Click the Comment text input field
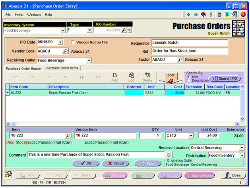Image resolution: width=250 pixels, height=188 pixels. [95, 155]
